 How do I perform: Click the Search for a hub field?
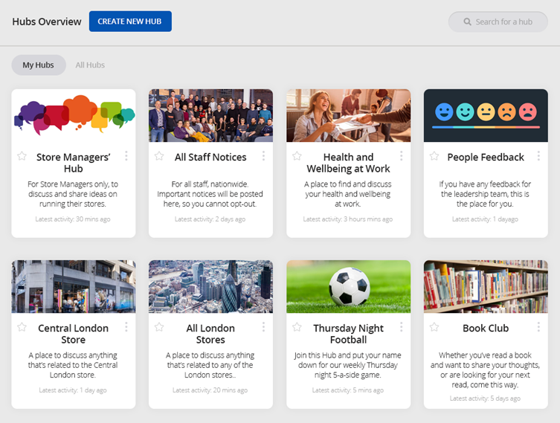tap(504, 22)
